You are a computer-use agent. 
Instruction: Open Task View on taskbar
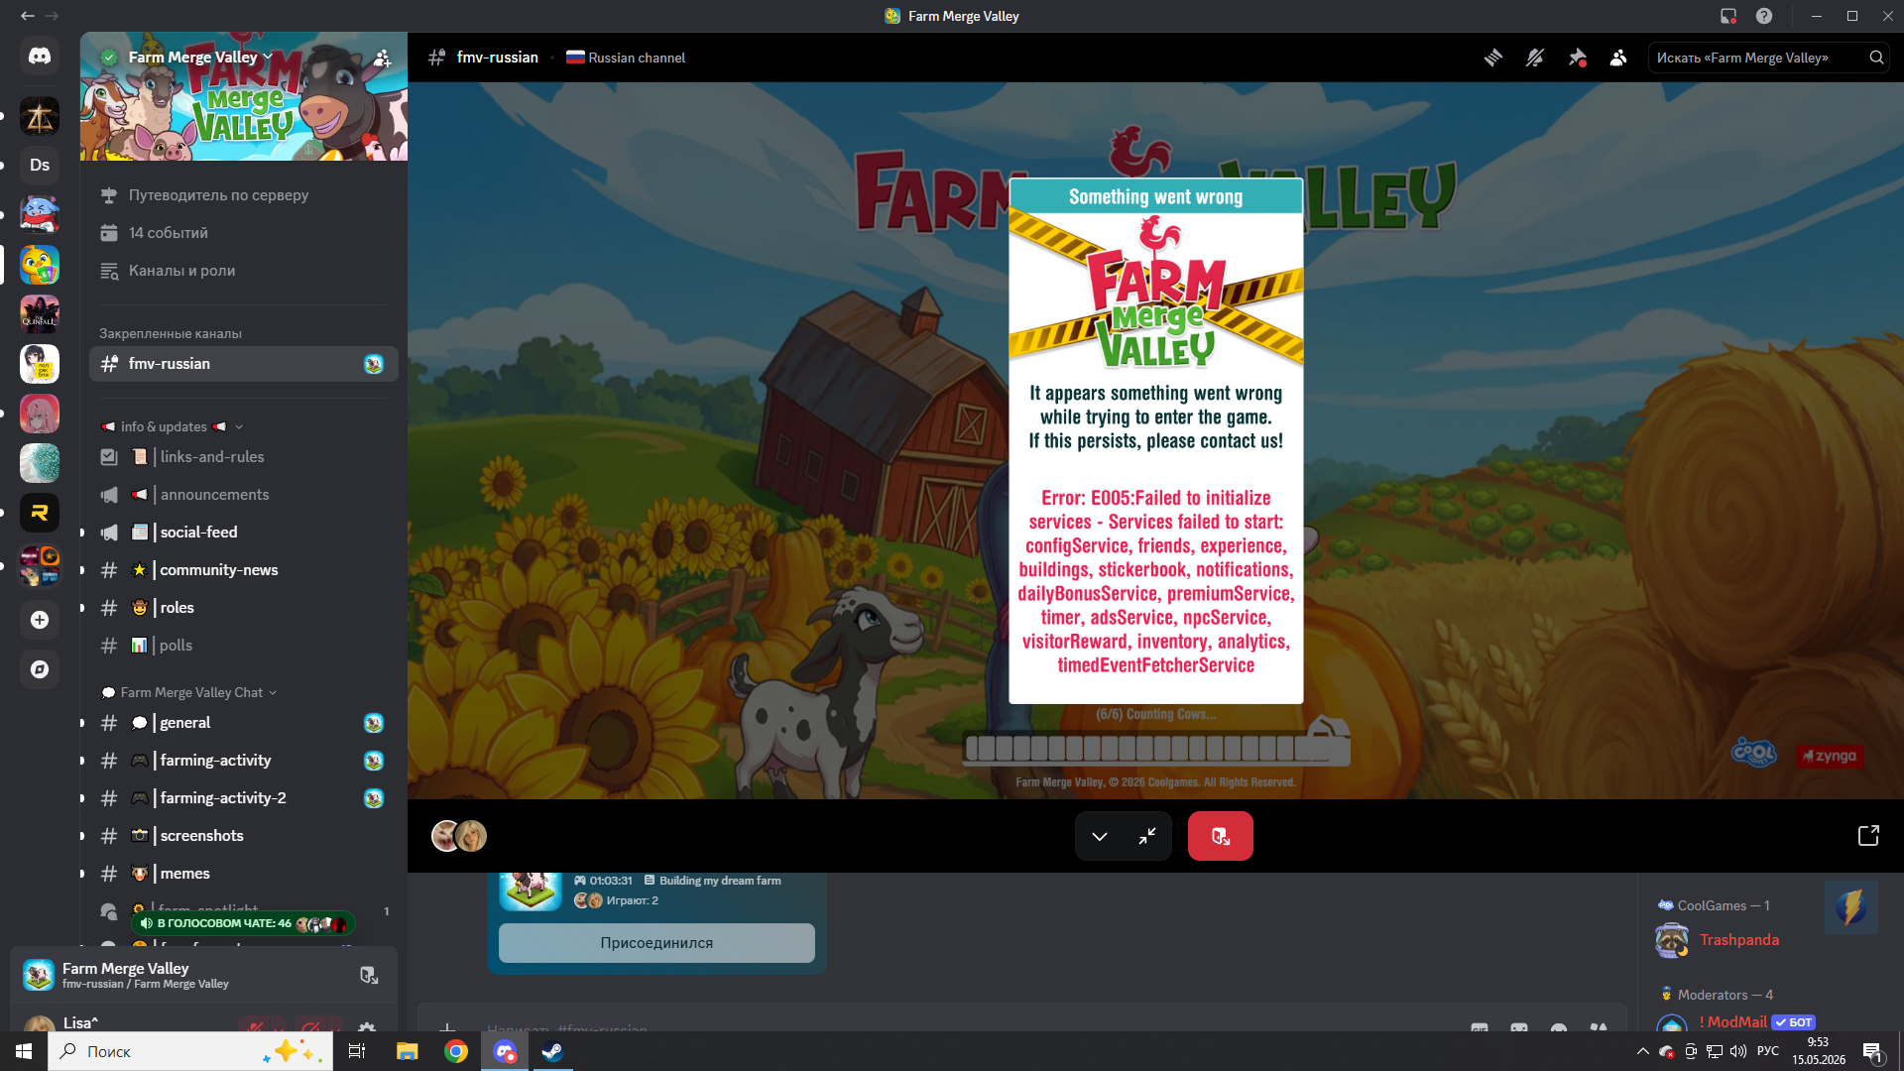click(x=357, y=1051)
